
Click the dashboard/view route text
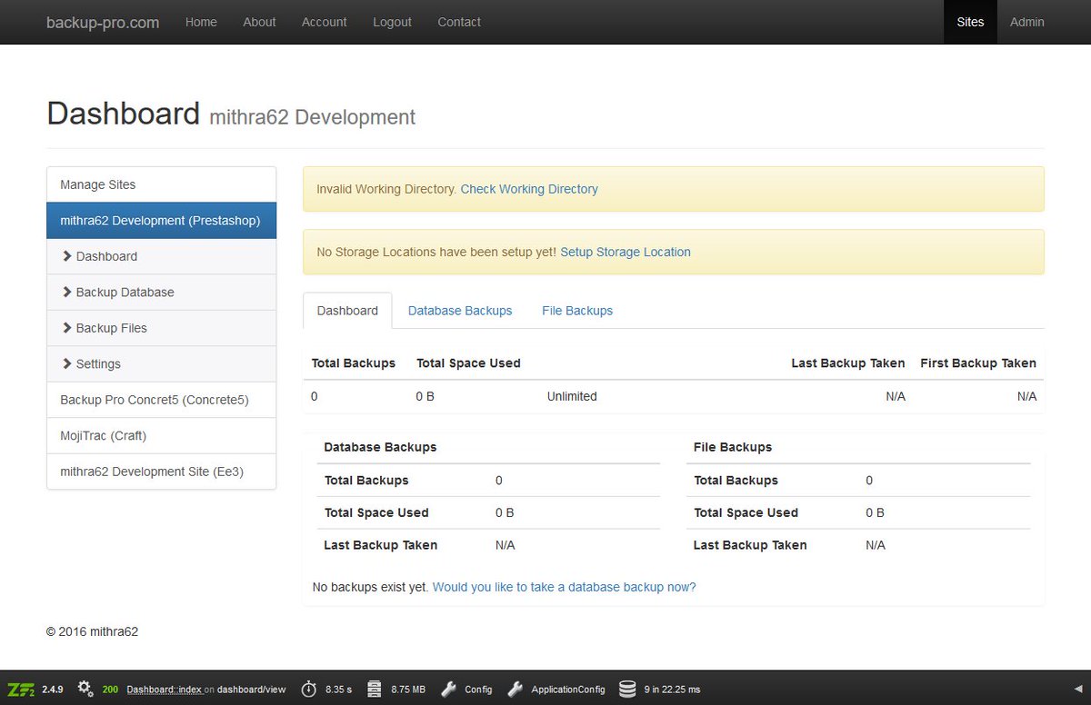251,690
